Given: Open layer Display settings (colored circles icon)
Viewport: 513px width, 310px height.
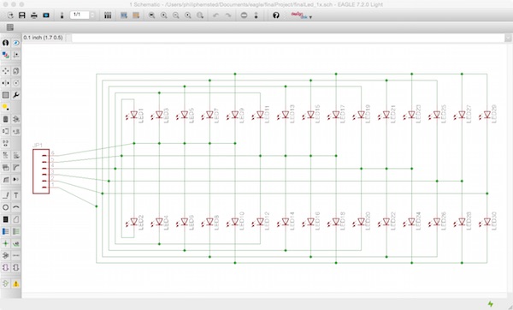Looking at the screenshot, I should click(x=6, y=55).
